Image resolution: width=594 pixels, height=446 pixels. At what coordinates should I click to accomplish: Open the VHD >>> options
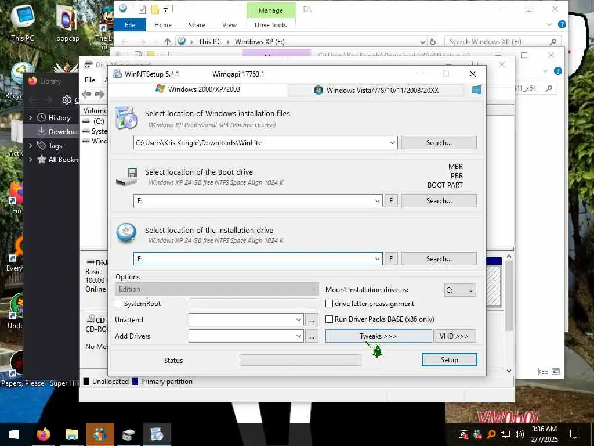[x=454, y=336]
